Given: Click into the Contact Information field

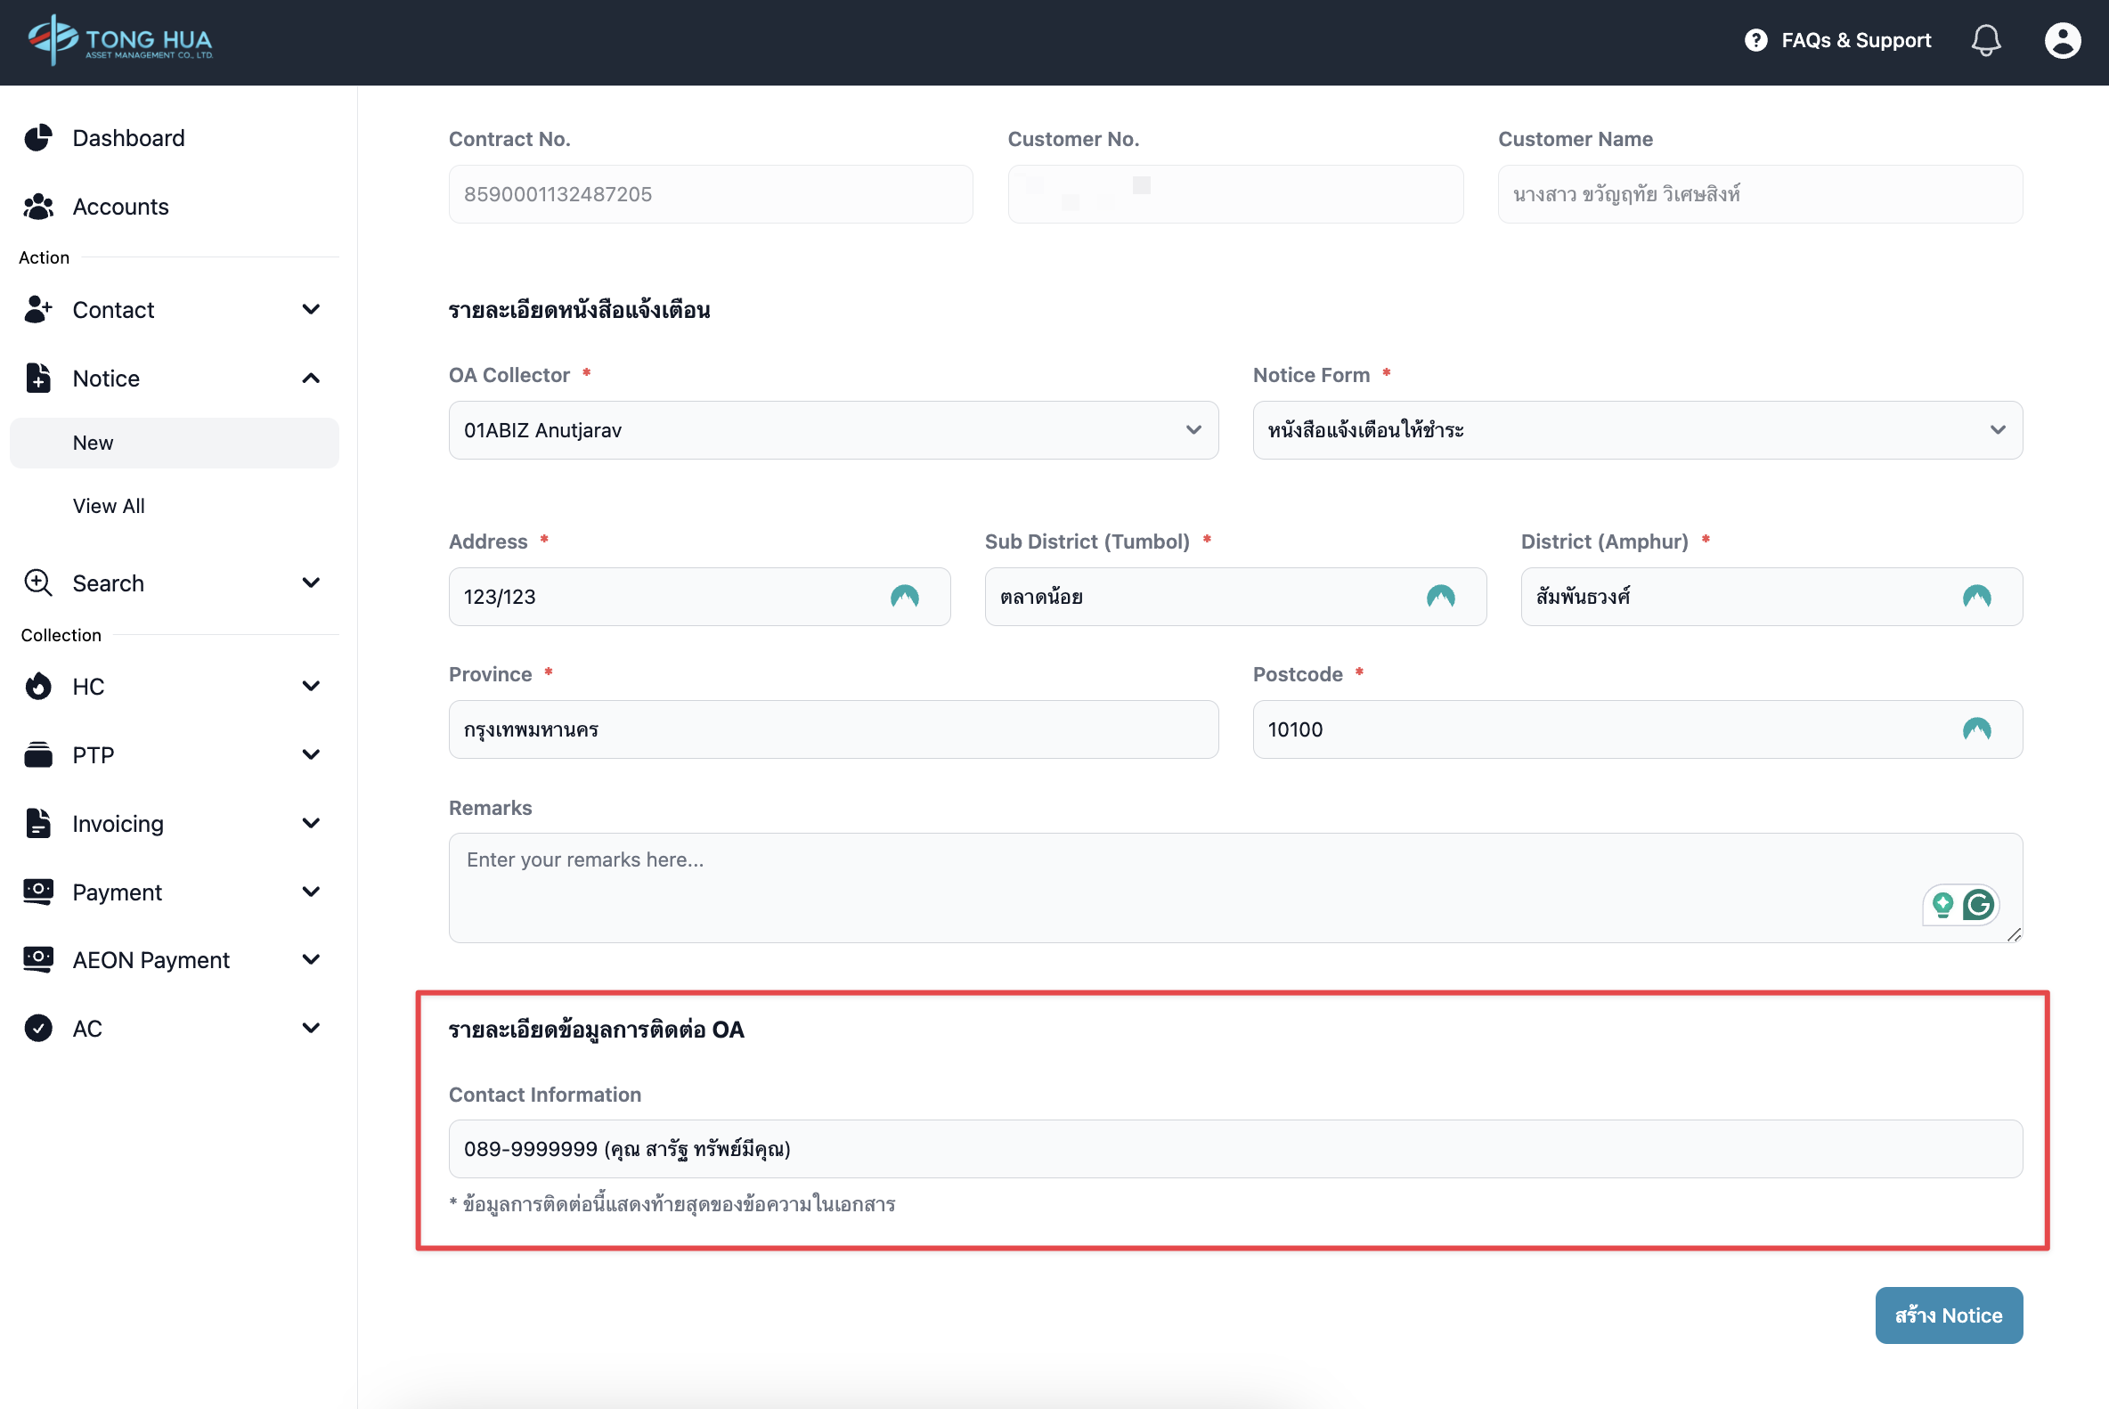Looking at the screenshot, I should click(1234, 1148).
